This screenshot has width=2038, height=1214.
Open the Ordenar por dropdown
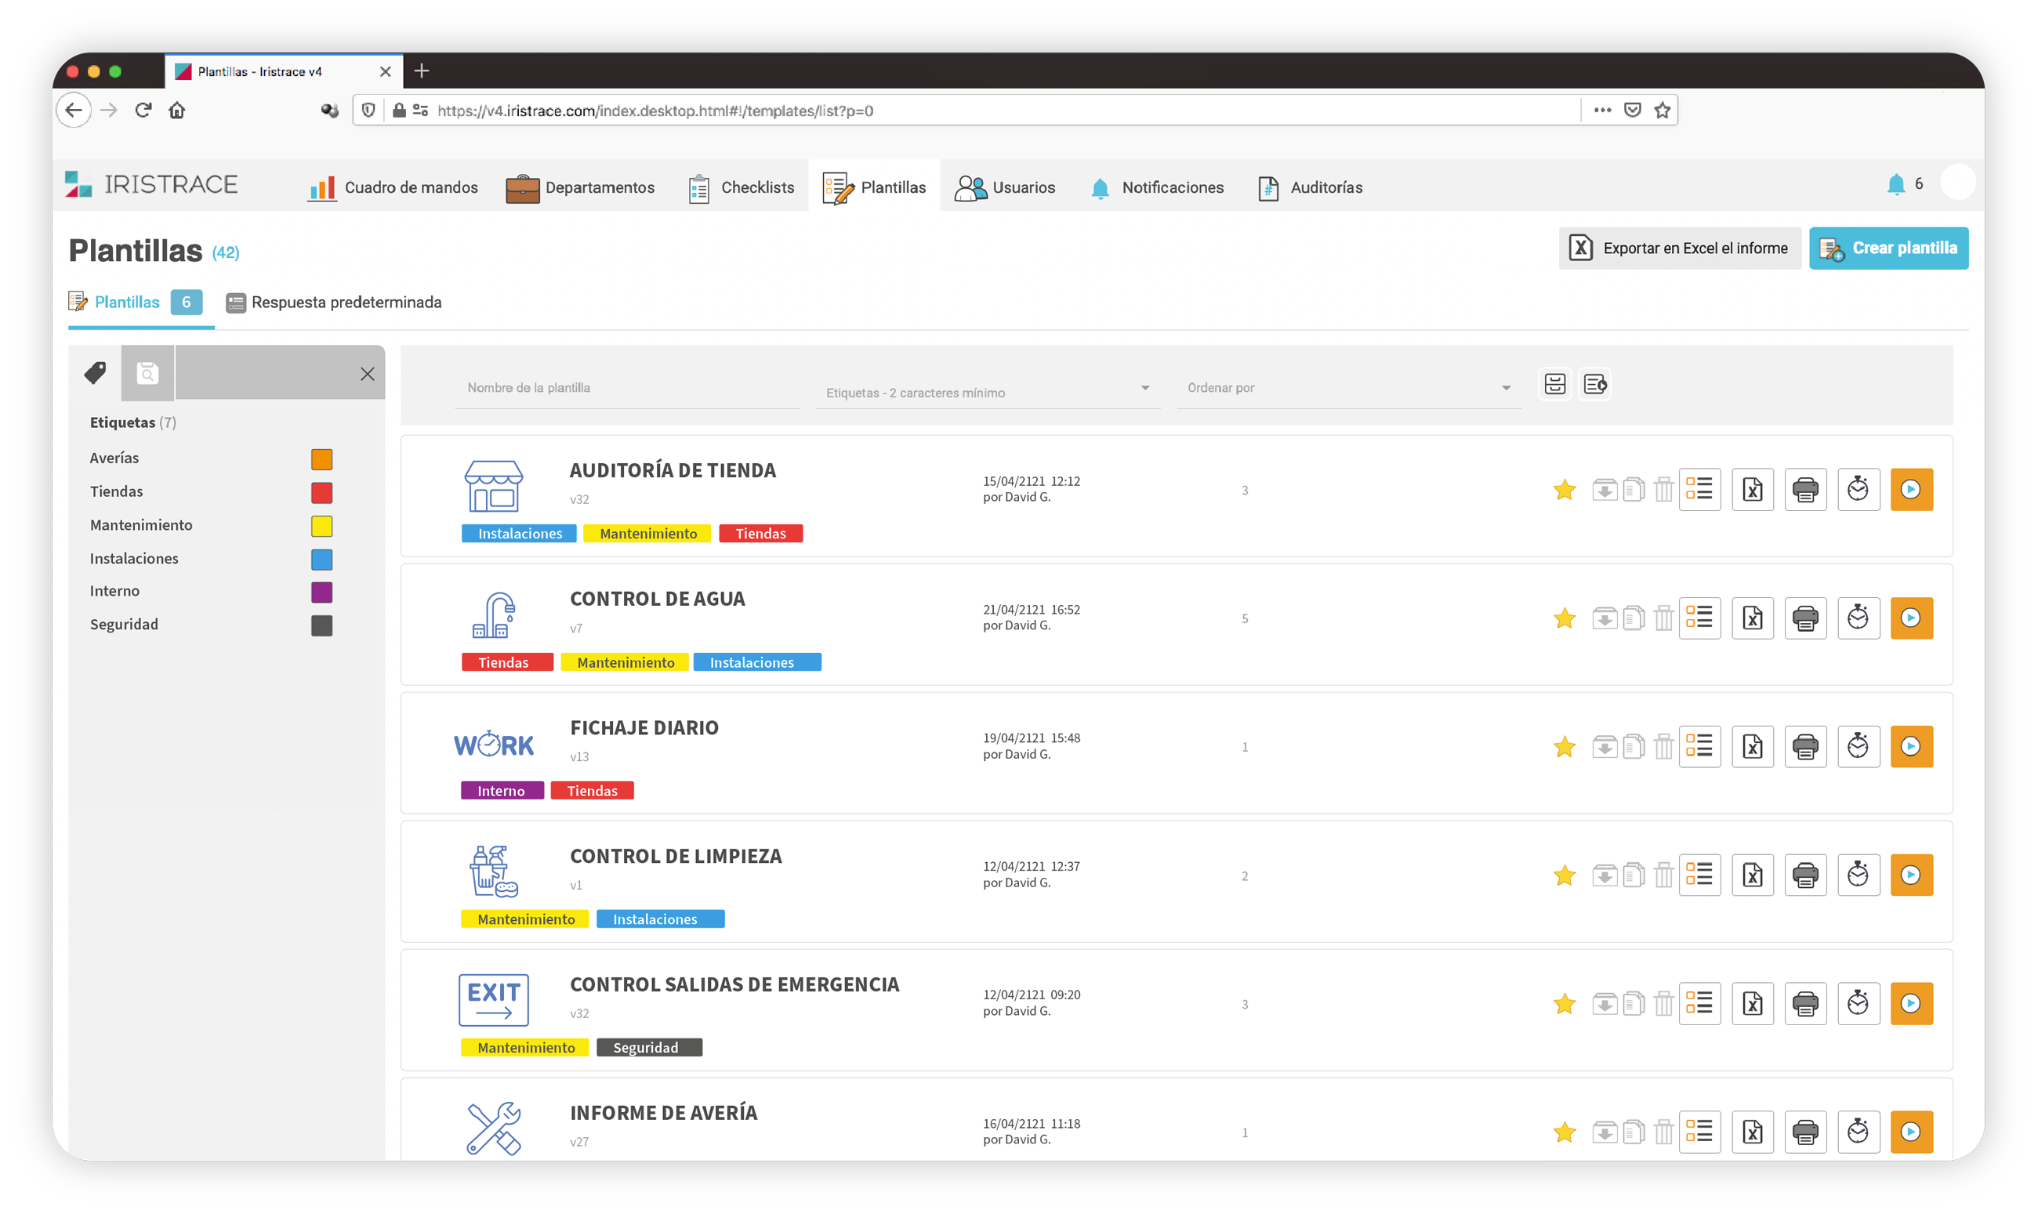click(1506, 389)
